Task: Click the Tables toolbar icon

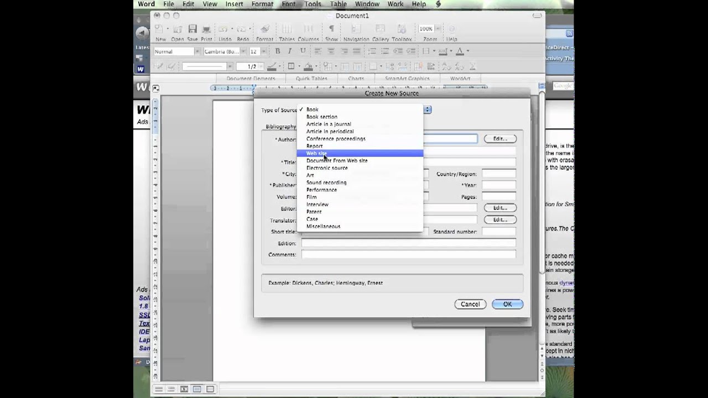Action: point(287,29)
